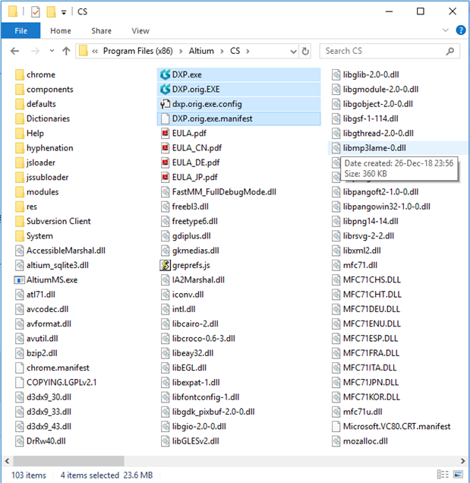Navigate to Program Files (x86) in breadcrumb

(137, 51)
